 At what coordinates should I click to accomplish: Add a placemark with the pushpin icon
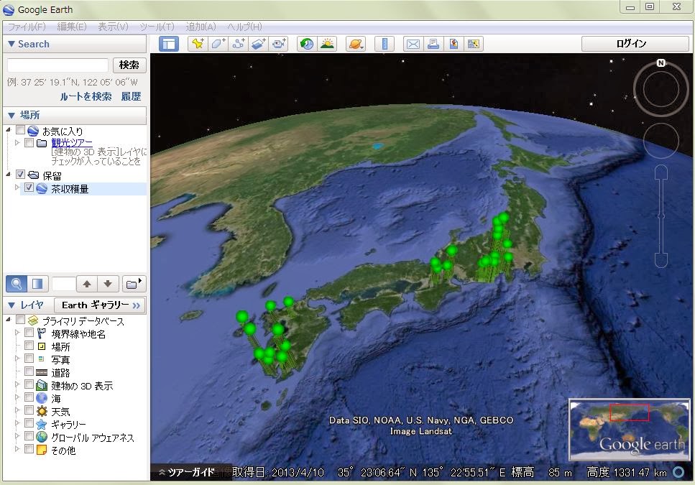(x=198, y=44)
